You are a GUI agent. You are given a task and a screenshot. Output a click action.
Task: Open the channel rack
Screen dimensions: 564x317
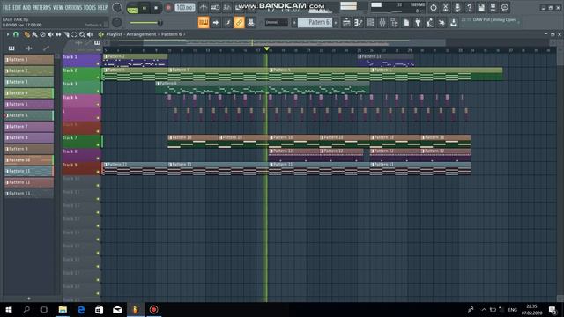pyautogui.click(x=370, y=23)
